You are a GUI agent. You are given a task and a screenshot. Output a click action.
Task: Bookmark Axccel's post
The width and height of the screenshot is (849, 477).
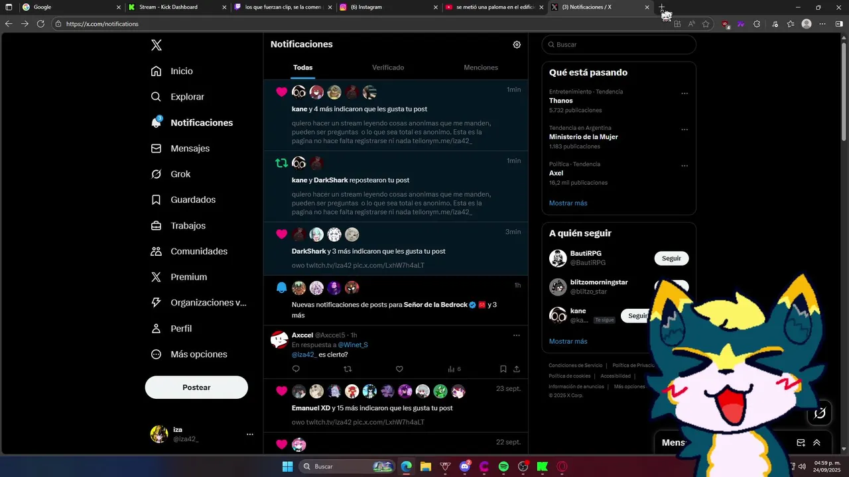[x=503, y=369]
